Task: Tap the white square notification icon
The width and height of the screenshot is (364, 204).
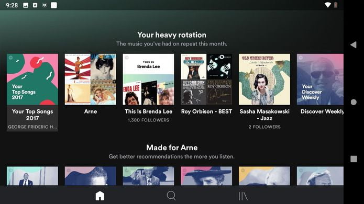Action: pos(54,5)
